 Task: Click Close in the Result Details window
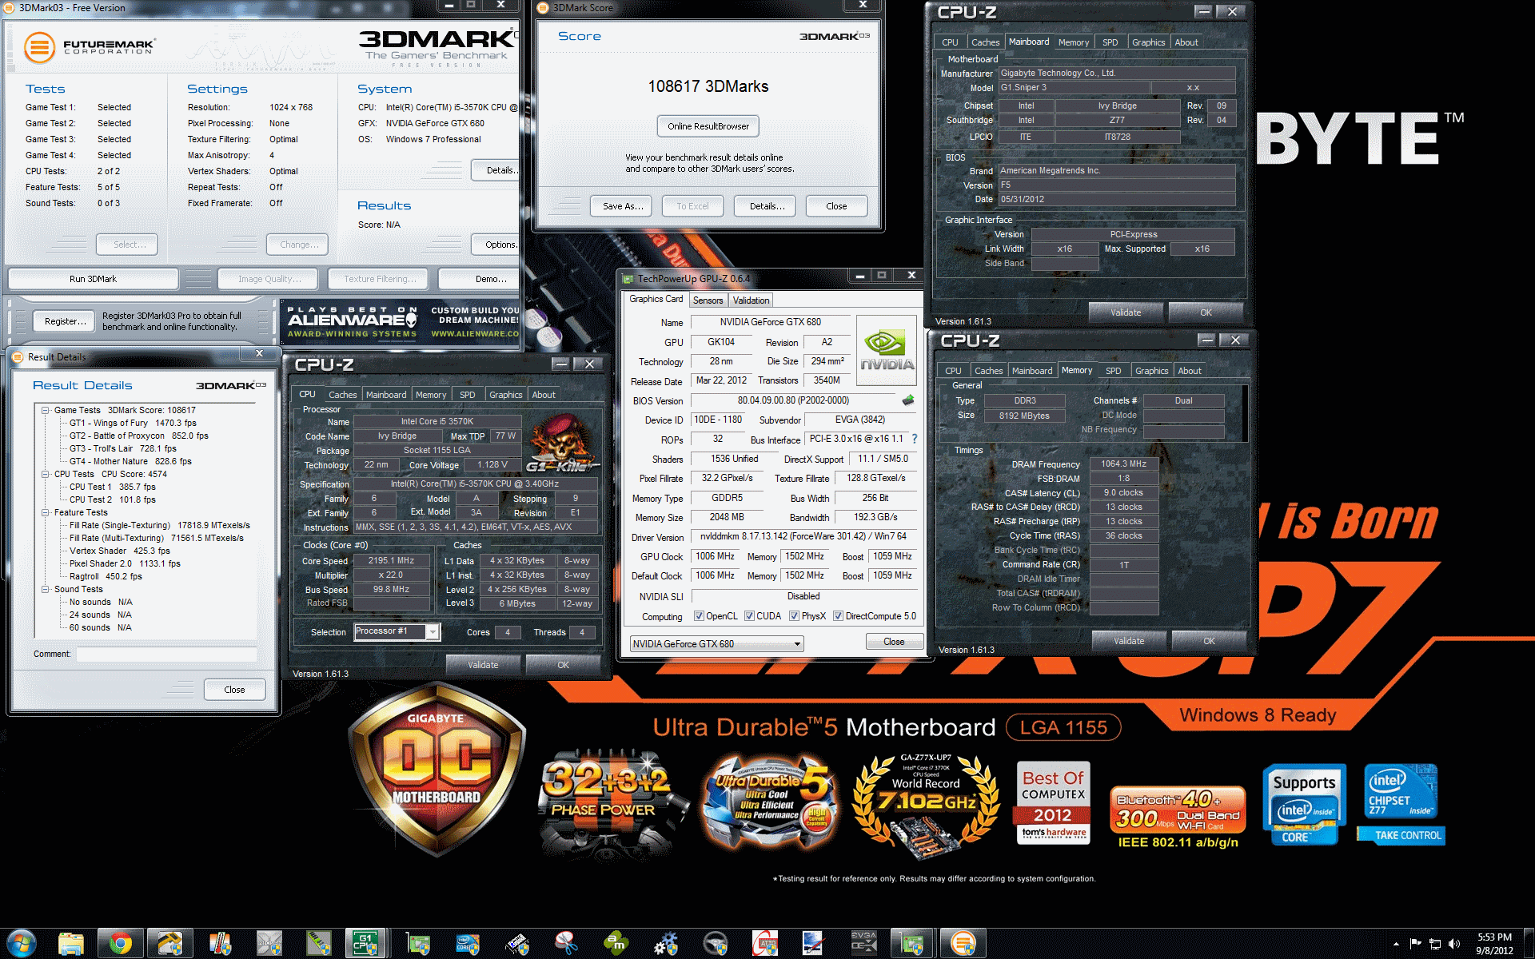(234, 690)
